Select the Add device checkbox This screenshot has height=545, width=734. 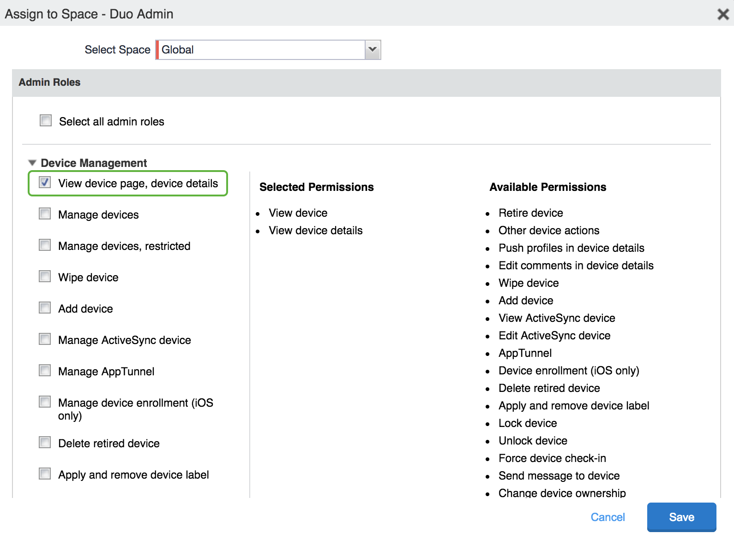tap(45, 308)
